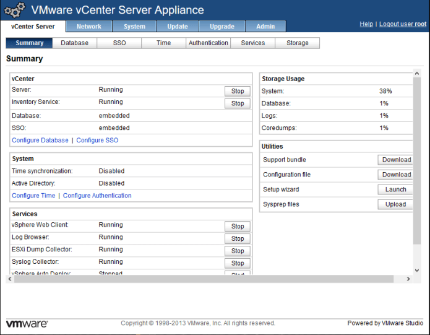
Task: Upload Sysprep files
Action: click(396, 204)
